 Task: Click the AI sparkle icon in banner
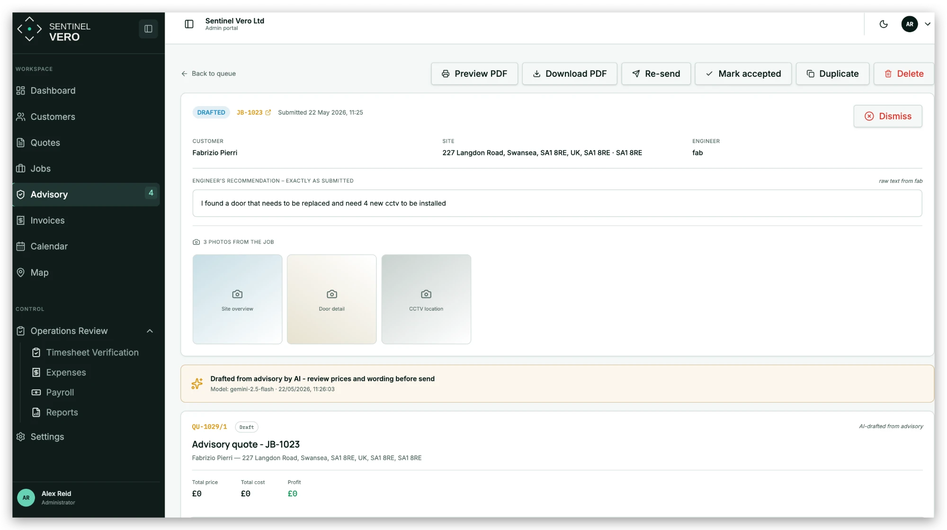pyautogui.click(x=197, y=383)
